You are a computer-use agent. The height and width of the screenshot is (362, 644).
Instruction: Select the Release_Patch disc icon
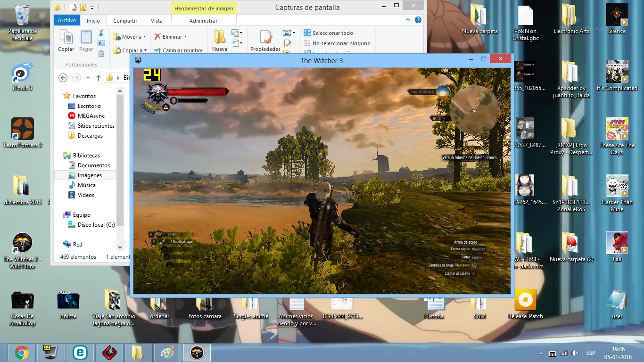(525, 304)
